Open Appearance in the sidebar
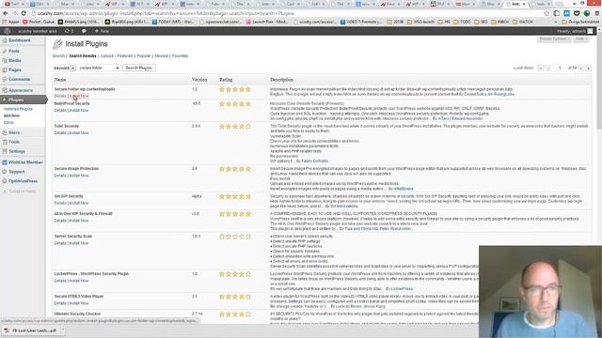Image resolution: width=602 pixels, height=338 pixels. 21,90
